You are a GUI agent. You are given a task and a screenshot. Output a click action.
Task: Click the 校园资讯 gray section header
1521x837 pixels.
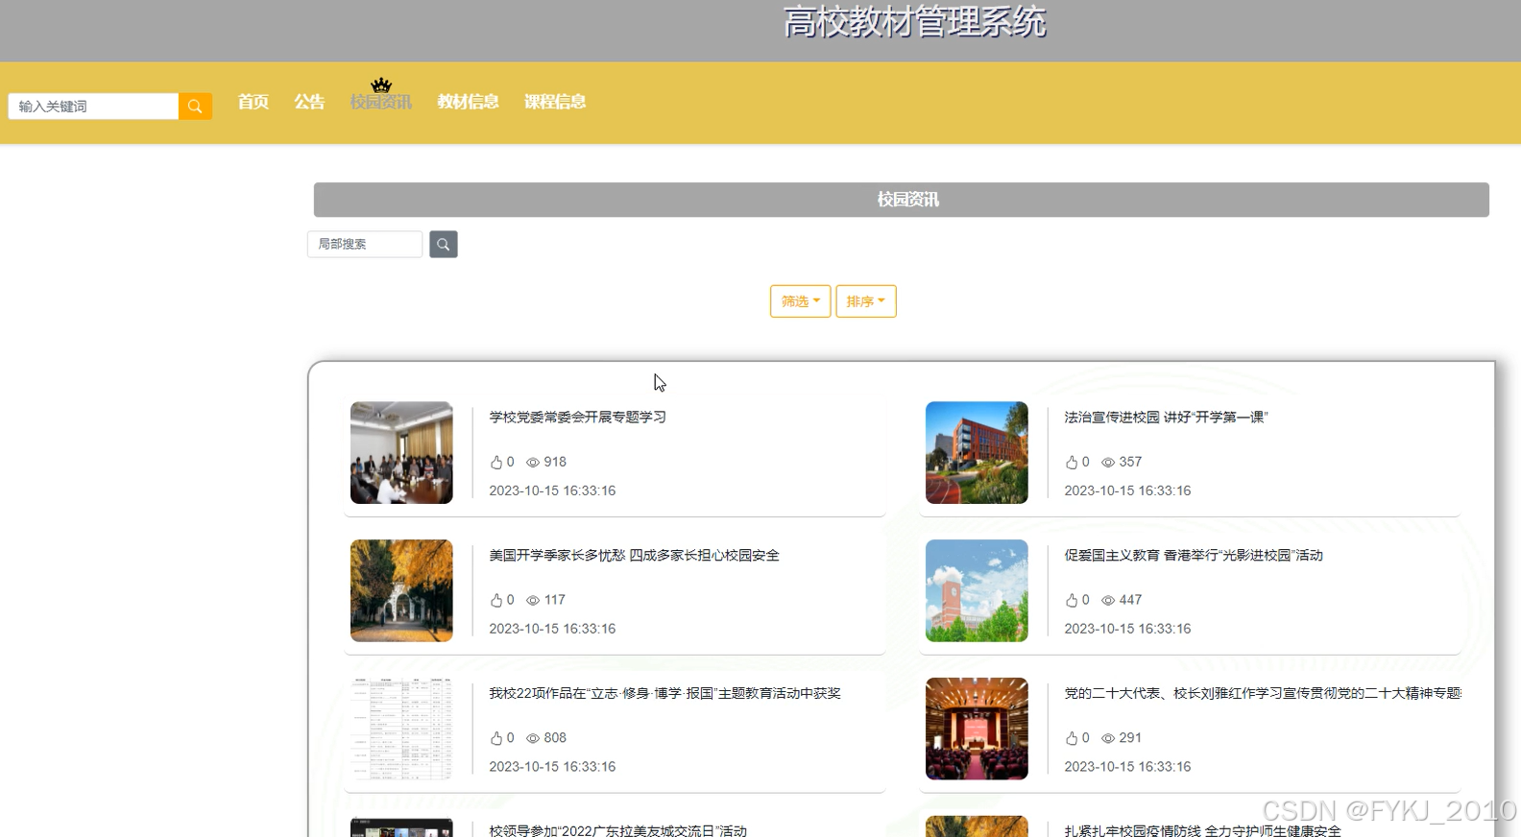click(901, 200)
